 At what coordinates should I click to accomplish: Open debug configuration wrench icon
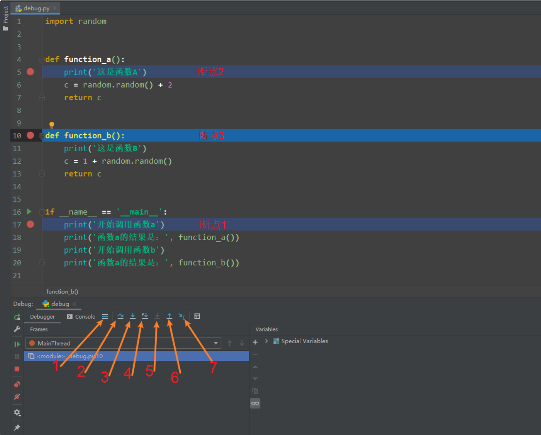(17, 329)
